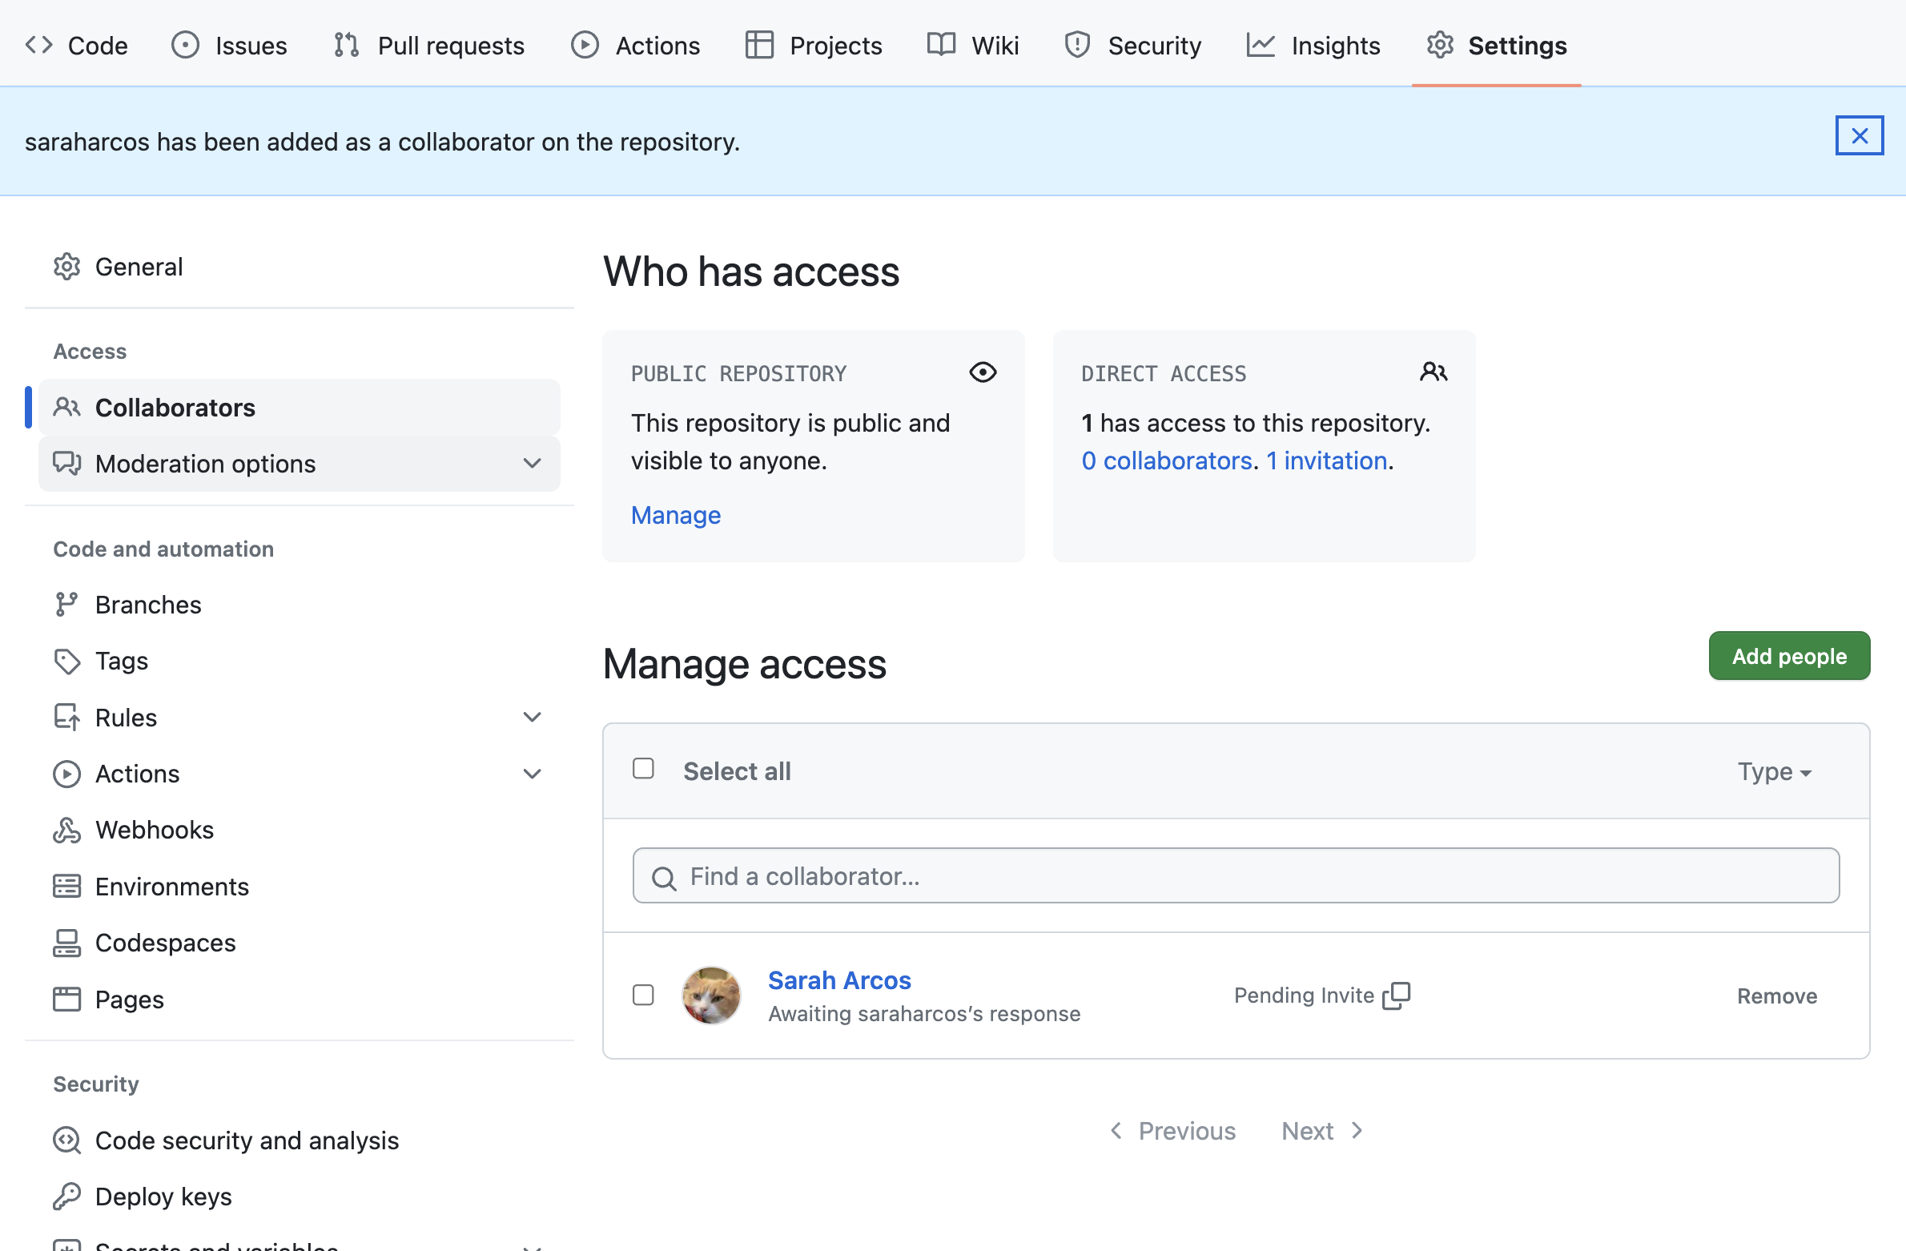
Task: Click the Code angle-brackets icon
Action: tap(39, 45)
